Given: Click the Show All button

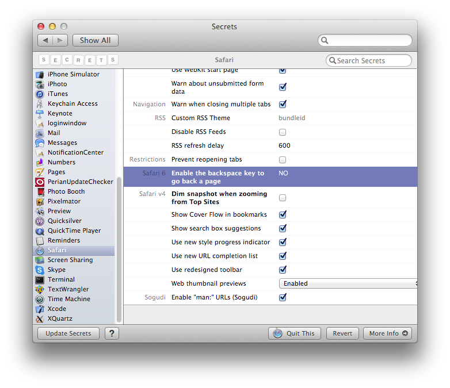Looking at the screenshot, I should click(96, 40).
